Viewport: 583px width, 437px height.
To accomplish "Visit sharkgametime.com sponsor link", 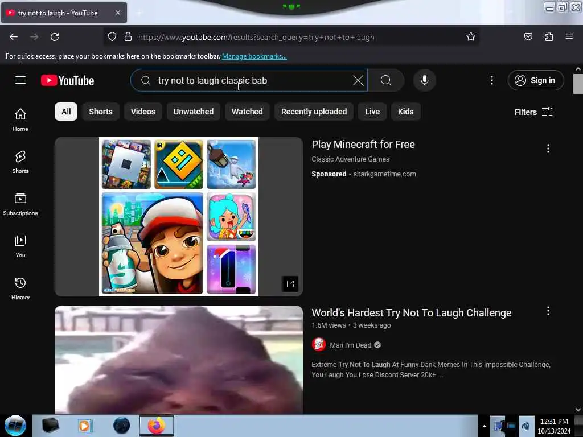I will 384,174.
